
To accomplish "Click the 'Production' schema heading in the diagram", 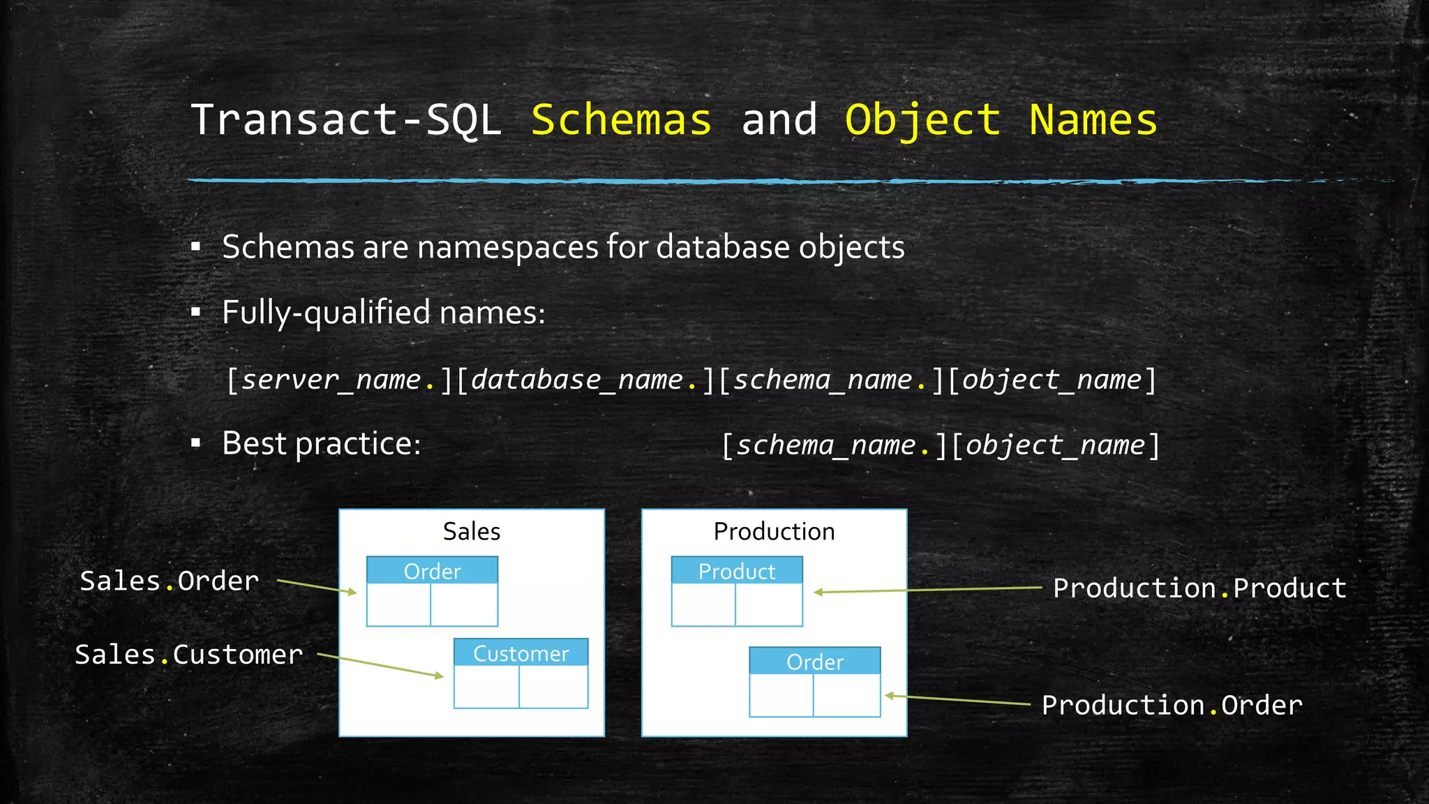I will pyautogui.click(x=774, y=532).
